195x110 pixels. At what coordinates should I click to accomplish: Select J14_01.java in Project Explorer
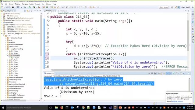[x=15, y=51]
